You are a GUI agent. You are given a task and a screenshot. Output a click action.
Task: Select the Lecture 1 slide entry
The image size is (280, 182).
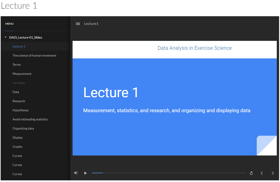click(x=19, y=46)
